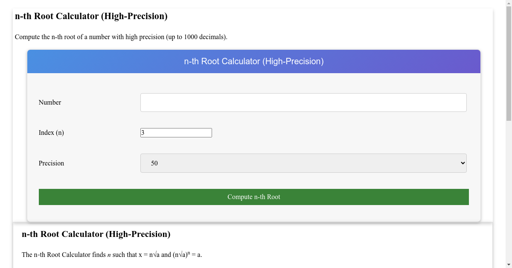Click the scrollbar up arrow
This screenshot has width=512, height=268.
click(509, 3)
